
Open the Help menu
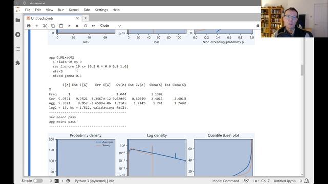(116, 10)
